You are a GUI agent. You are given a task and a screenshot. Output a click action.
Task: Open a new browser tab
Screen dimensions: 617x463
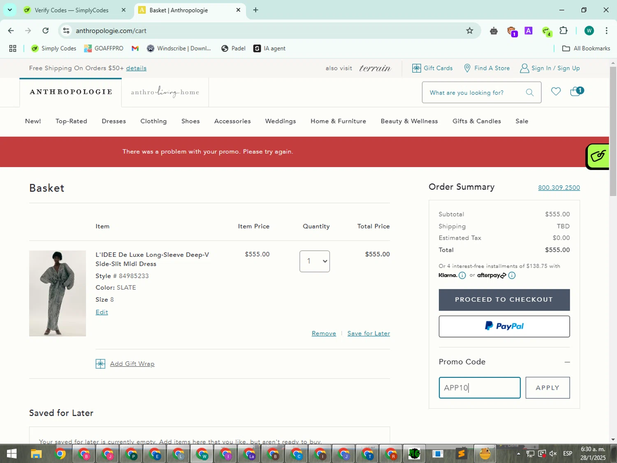(x=256, y=10)
